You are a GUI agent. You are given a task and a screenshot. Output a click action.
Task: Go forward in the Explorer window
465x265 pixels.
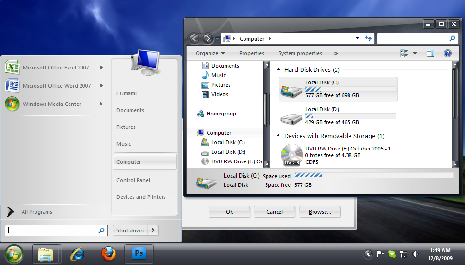click(208, 38)
